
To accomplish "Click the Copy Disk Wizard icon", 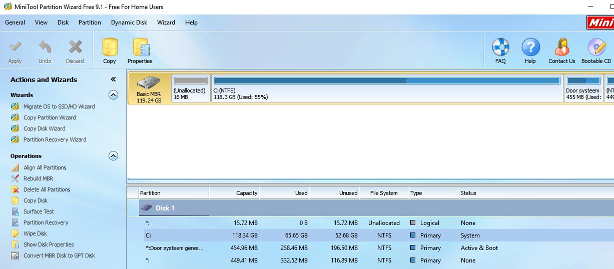I will coord(15,128).
